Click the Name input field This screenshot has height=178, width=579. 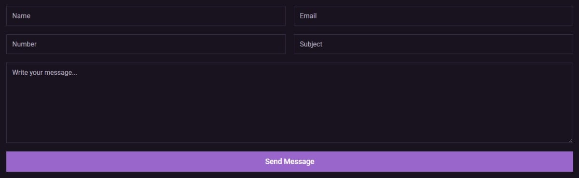[x=146, y=16]
